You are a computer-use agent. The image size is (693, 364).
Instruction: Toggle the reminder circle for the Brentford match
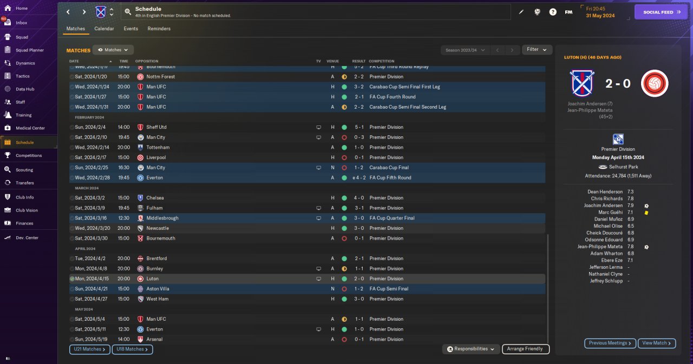point(72,259)
